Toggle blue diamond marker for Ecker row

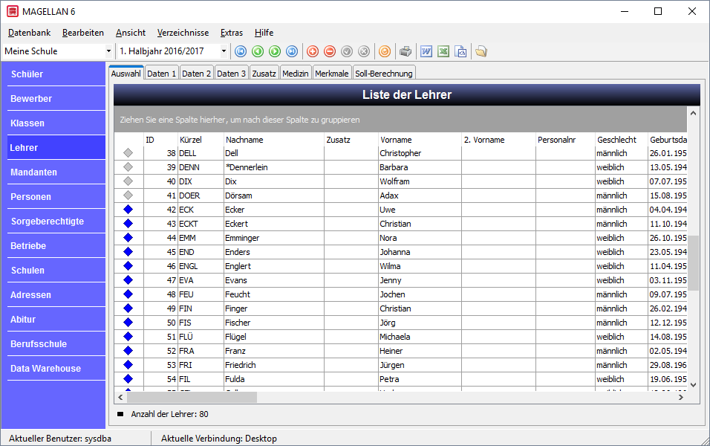[128, 210]
